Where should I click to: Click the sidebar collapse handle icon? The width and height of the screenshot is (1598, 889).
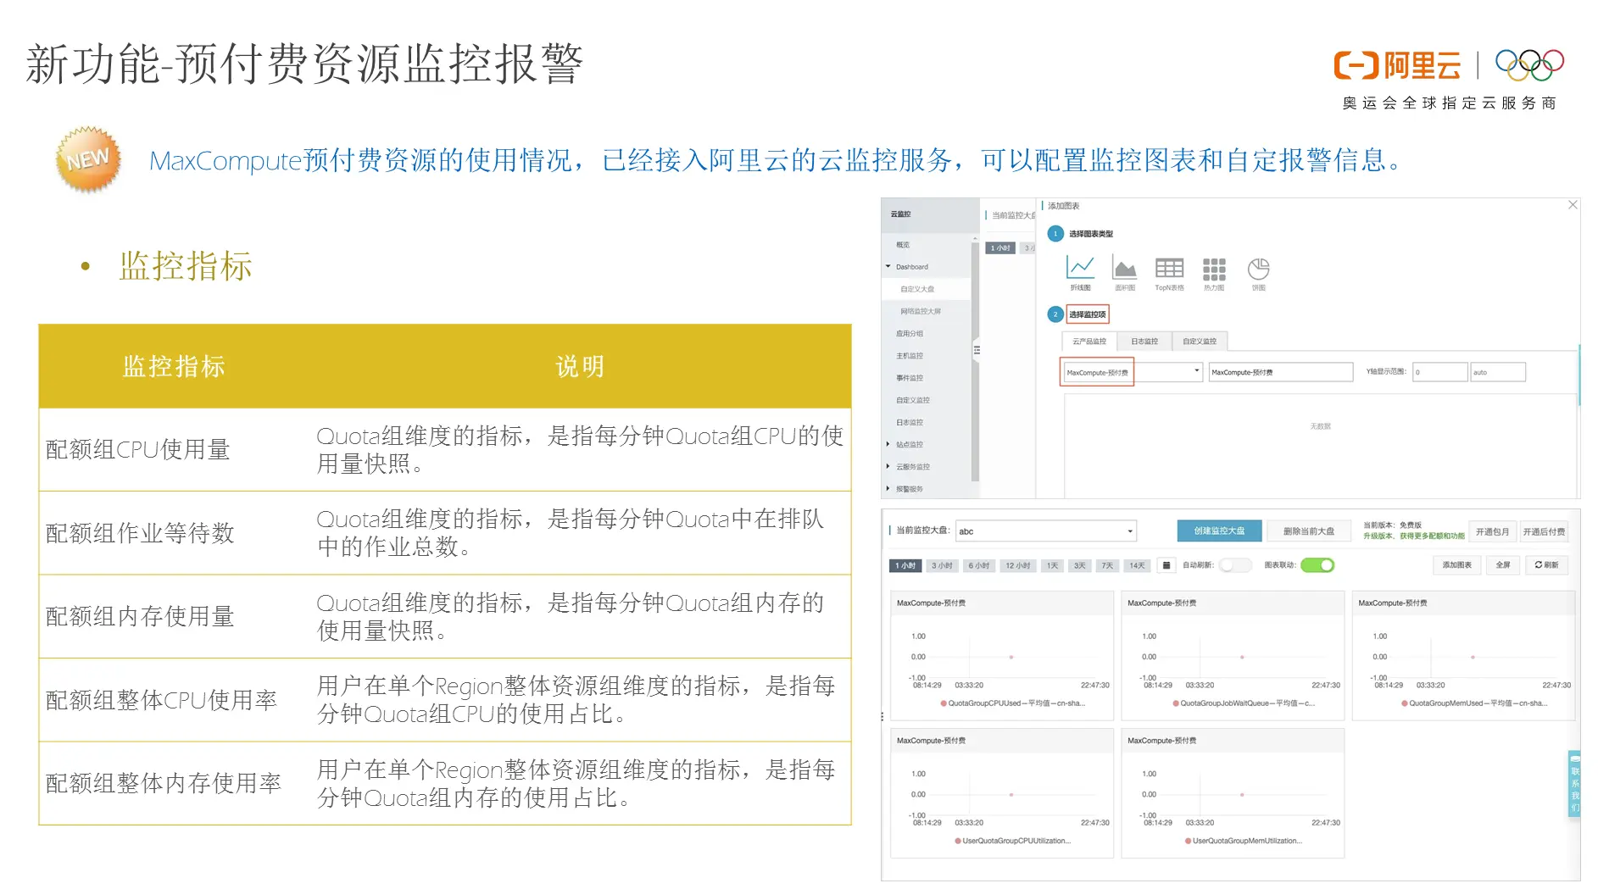(977, 350)
